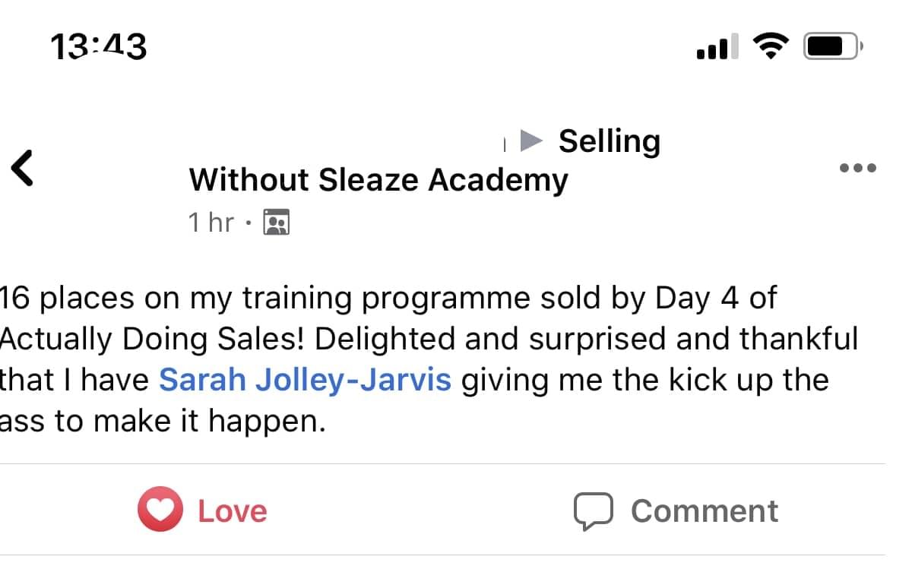Click the grey triangle arrow before Selling
Viewport: 912px width, 569px height.
pos(531,141)
